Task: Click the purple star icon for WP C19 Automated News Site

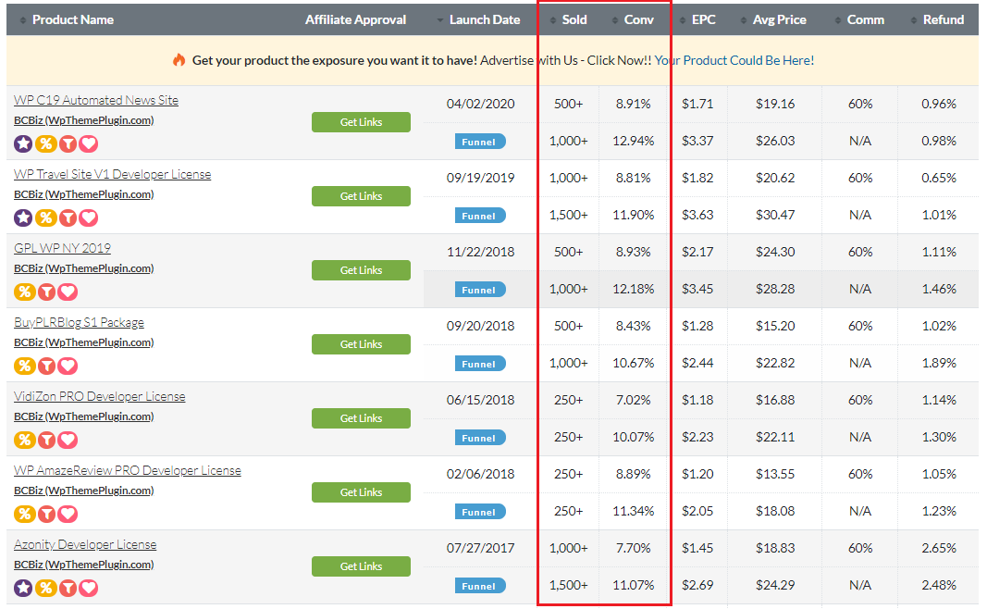Action: point(23,143)
